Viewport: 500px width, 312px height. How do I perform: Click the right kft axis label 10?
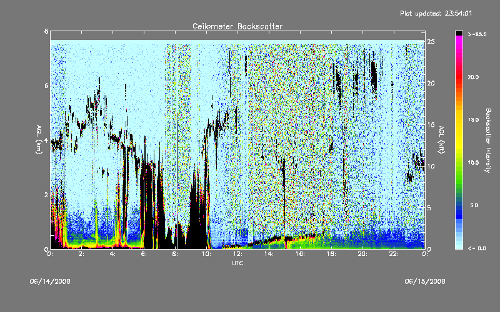click(x=431, y=166)
